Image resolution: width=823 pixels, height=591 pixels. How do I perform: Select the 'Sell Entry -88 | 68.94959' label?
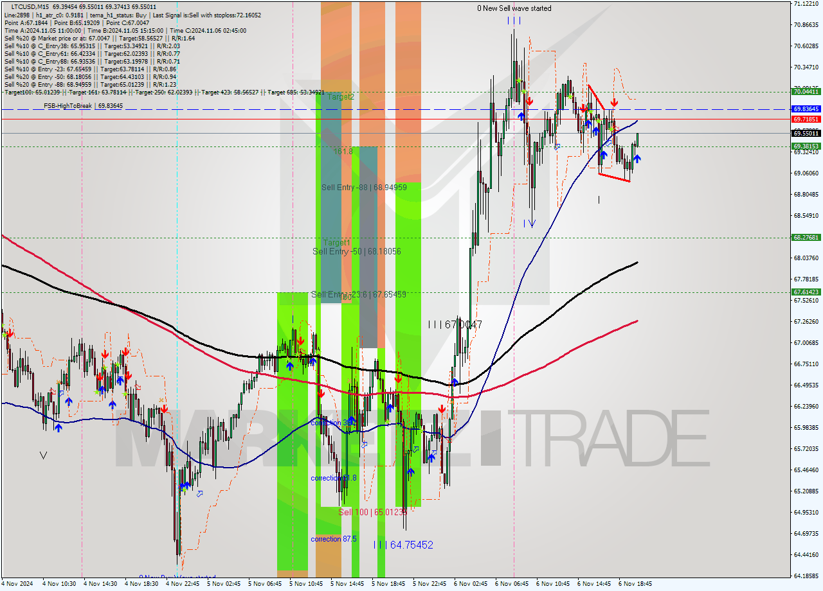[x=364, y=188]
